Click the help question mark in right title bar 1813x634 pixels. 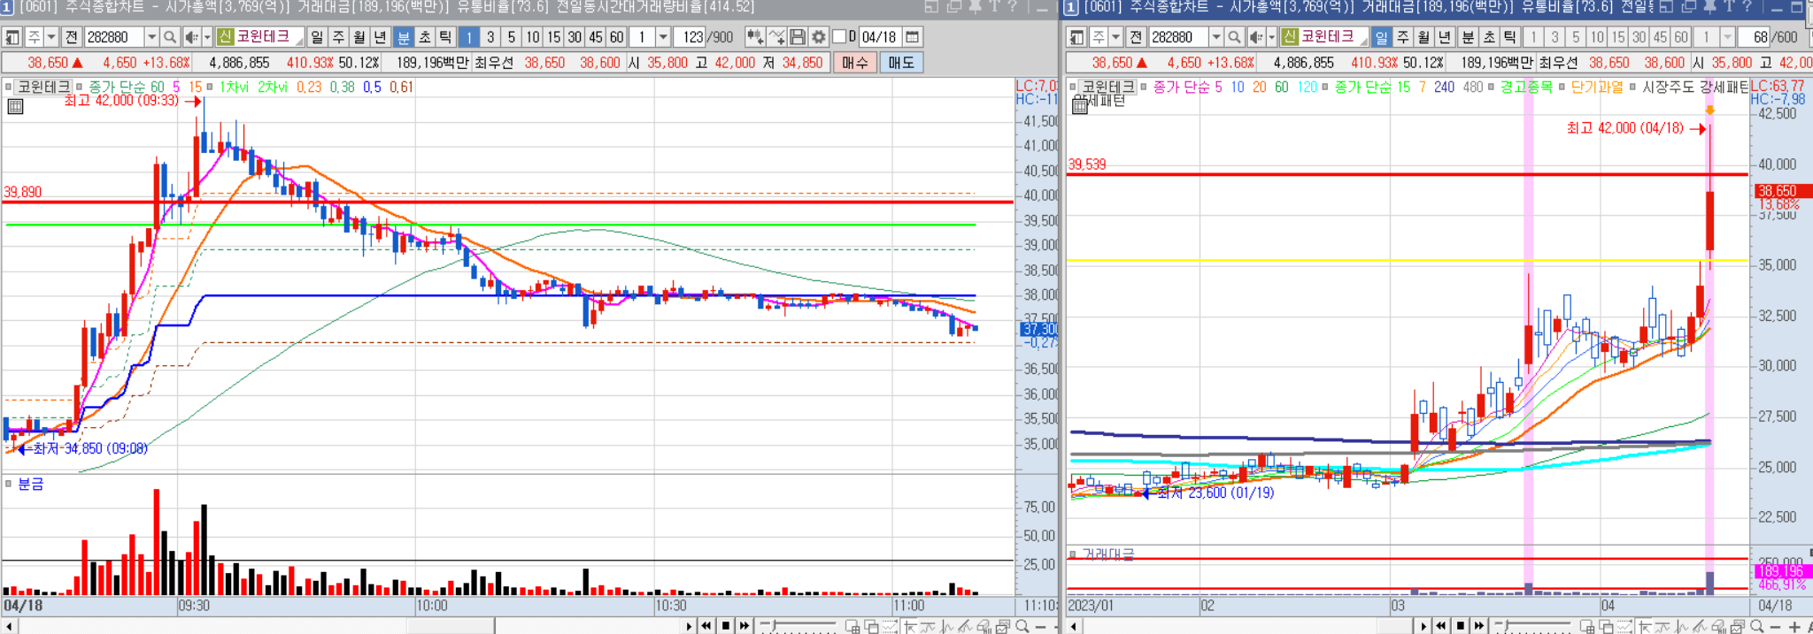[1747, 7]
